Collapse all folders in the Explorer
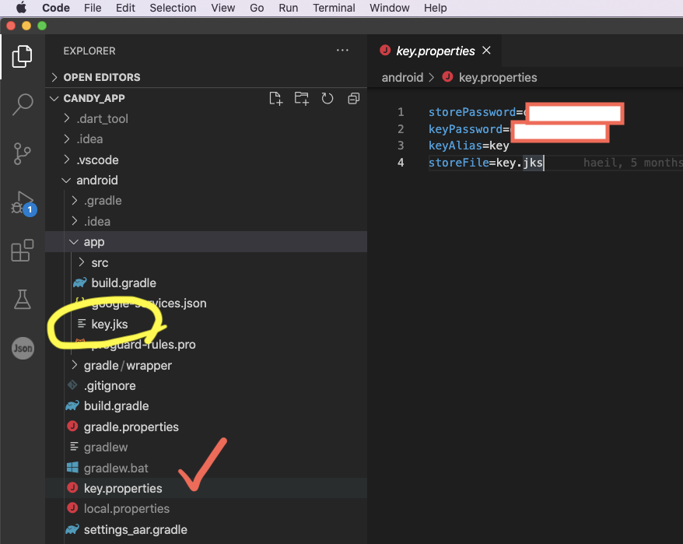683x544 pixels. pyautogui.click(x=354, y=98)
